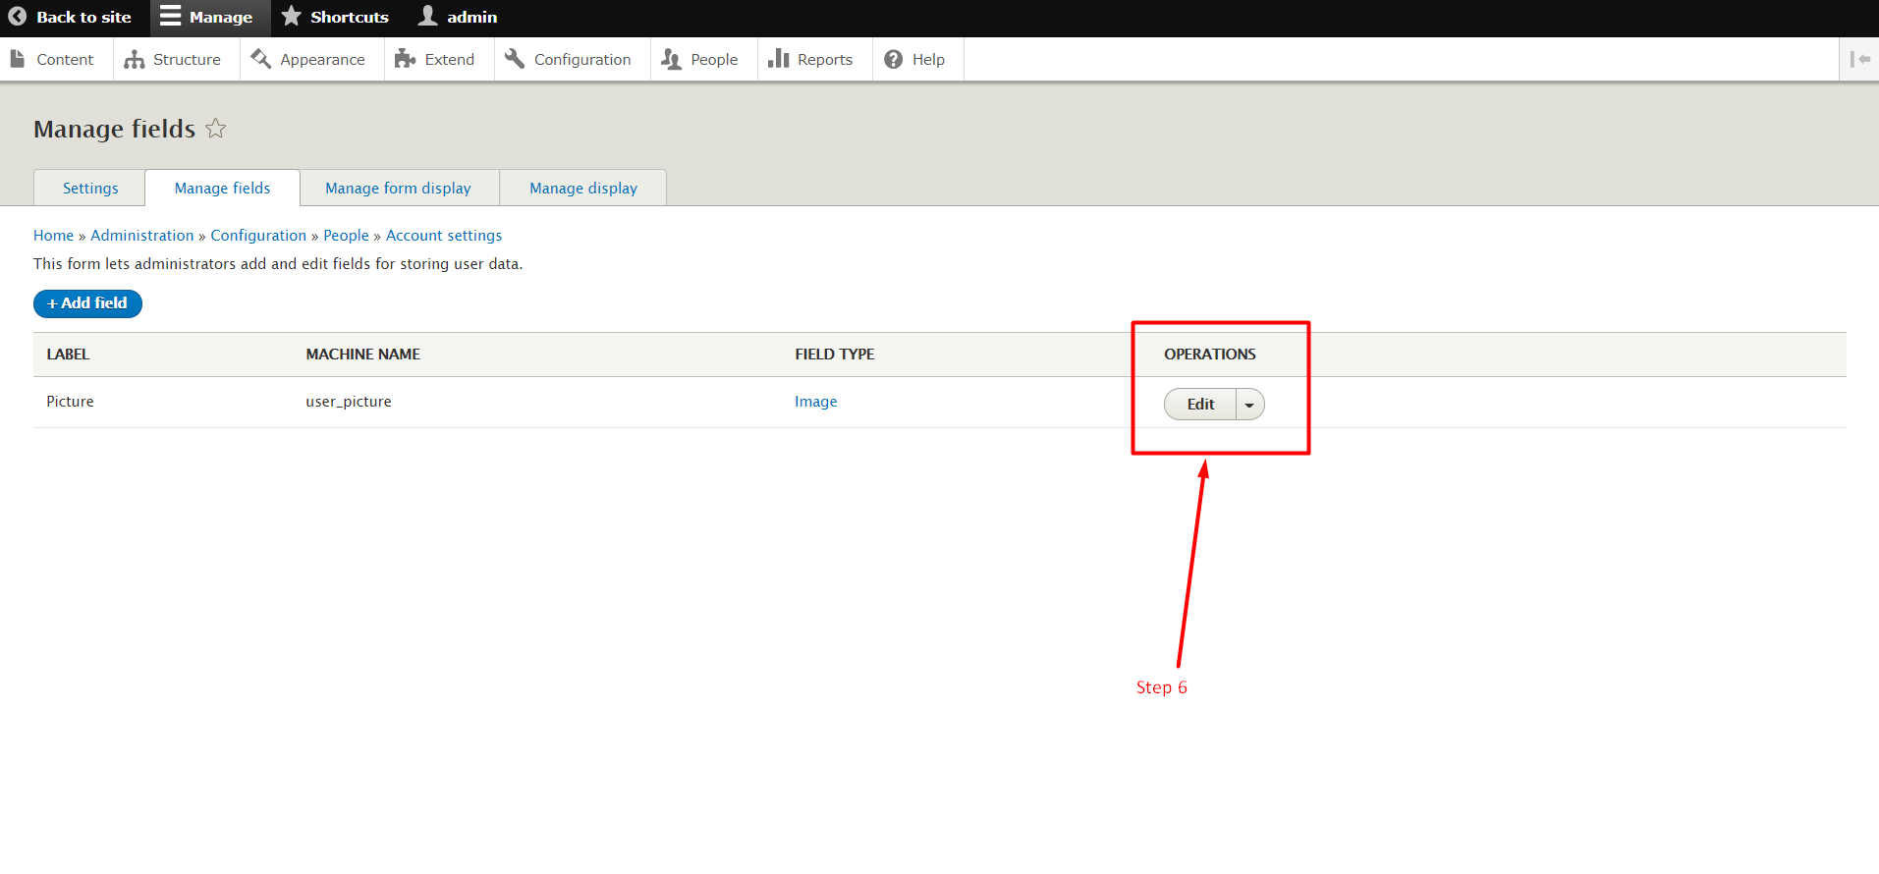This screenshot has height=874, width=1879.
Task: Open People breadcrumb link
Action: point(346,236)
